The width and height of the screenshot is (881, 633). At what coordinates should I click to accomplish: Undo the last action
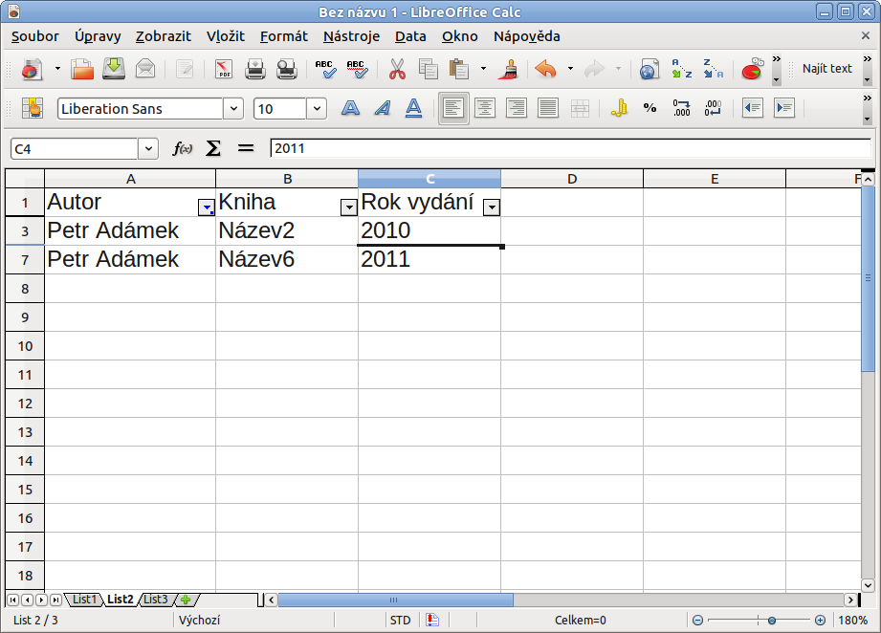pyautogui.click(x=545, y=69)
